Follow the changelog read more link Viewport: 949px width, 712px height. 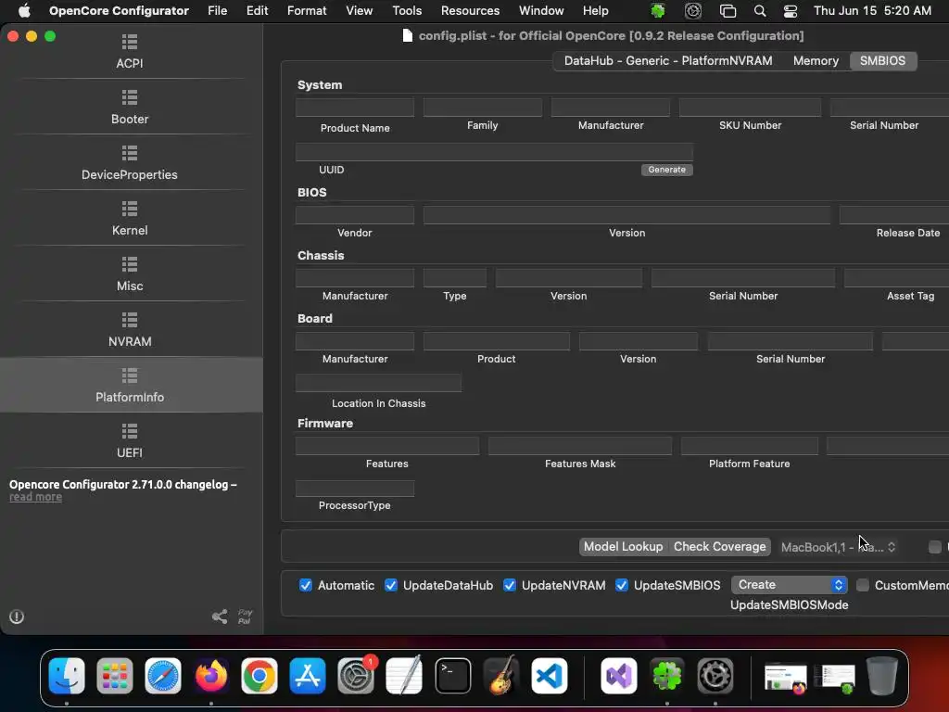coord(36,497)
